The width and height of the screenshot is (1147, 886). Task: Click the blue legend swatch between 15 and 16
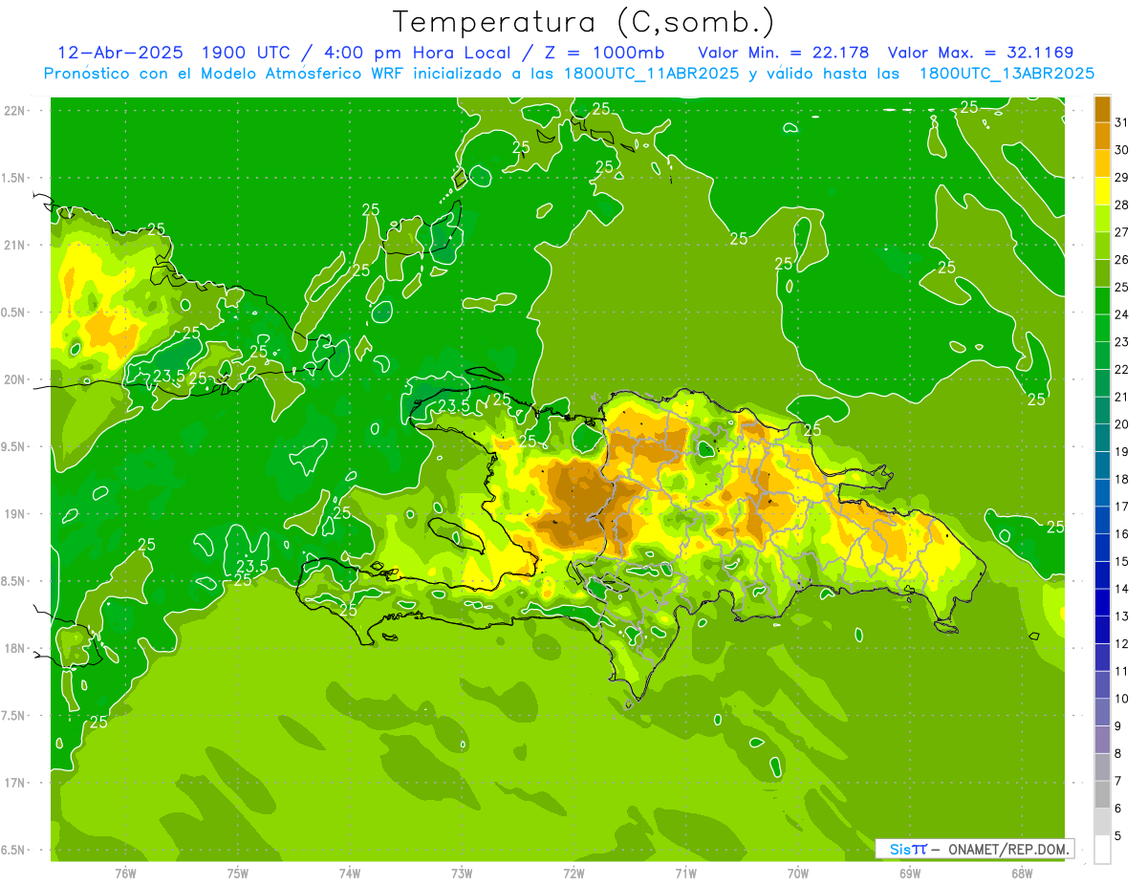pos(1102,548)
